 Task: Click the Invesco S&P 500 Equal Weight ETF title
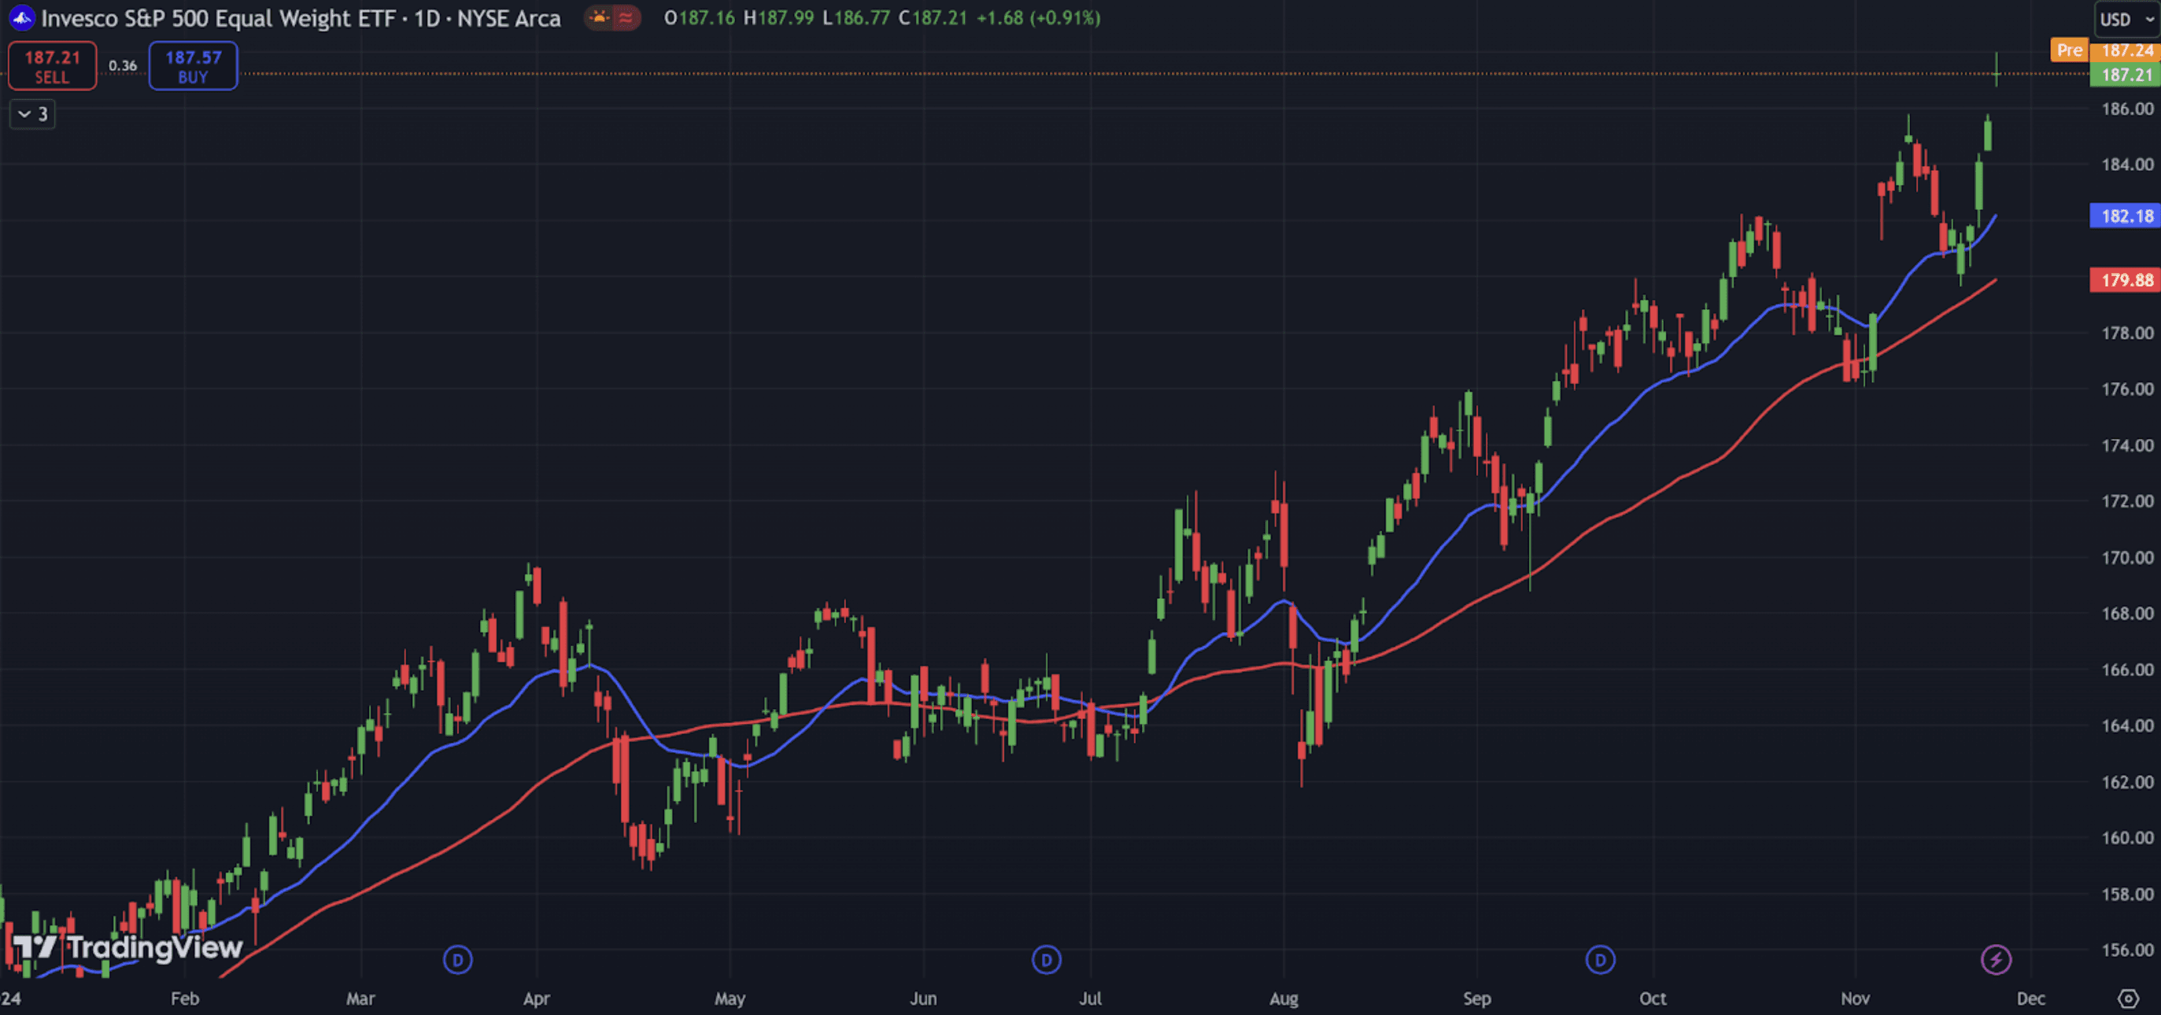tap(300, 18)
